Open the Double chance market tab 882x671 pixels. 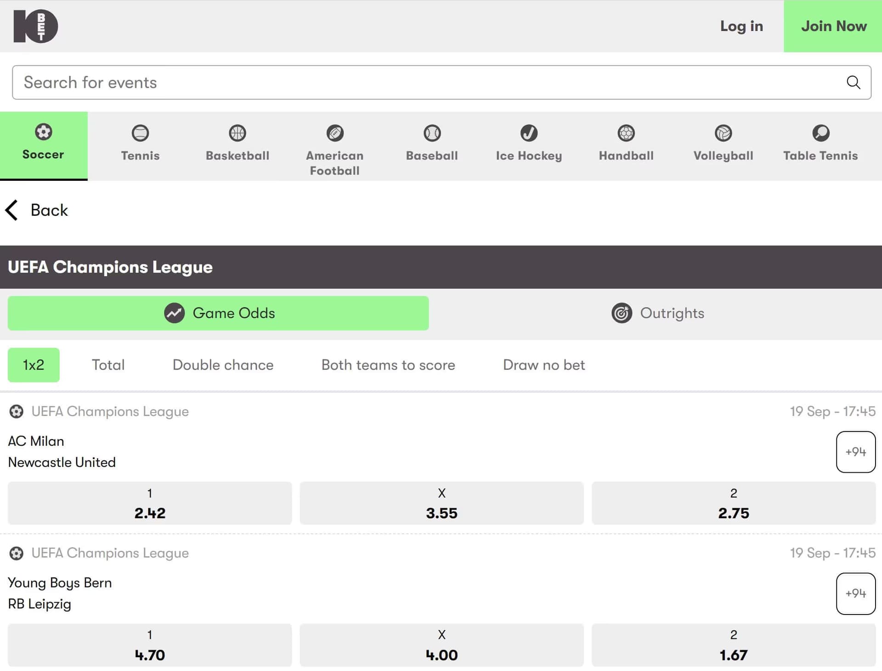(223, 365)
